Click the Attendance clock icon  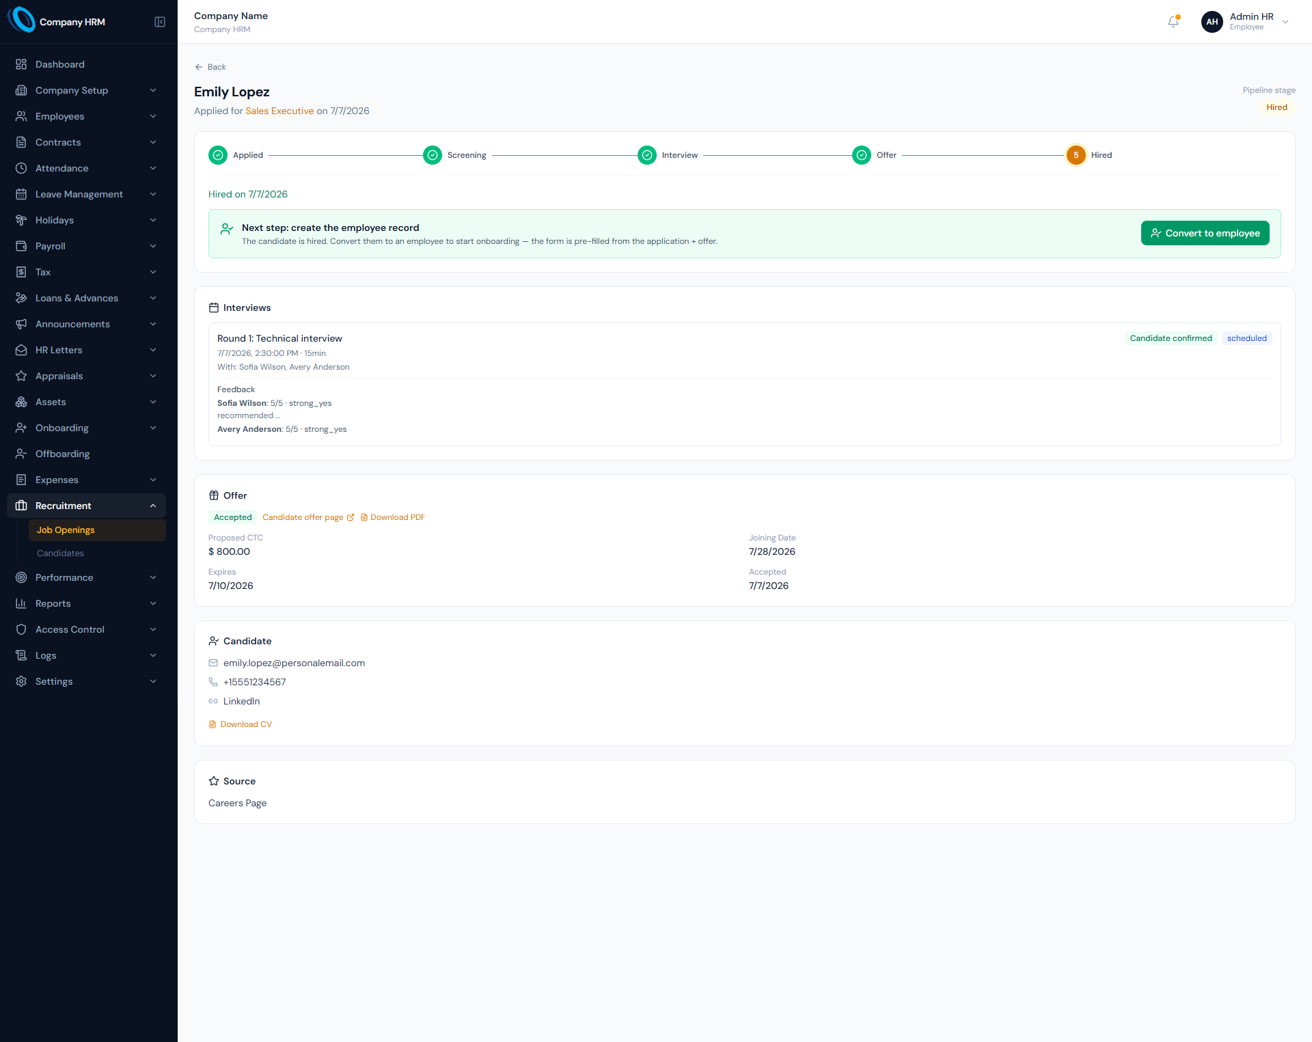point(21,168)
